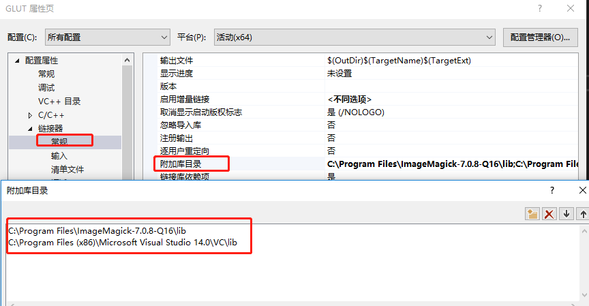Select 输入 under 链接器
589x306 pixels.
[59, 156]
